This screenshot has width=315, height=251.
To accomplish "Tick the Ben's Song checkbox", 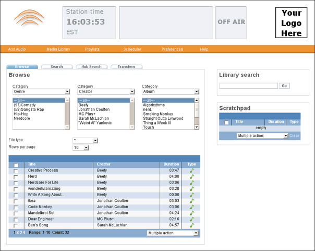I will point(16,225).
